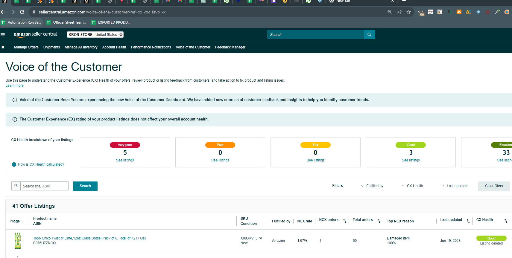Expand the CX Health filter dropdown
Image resolution: width=512 pixels, height=258 pixels.
coord(412,186)
